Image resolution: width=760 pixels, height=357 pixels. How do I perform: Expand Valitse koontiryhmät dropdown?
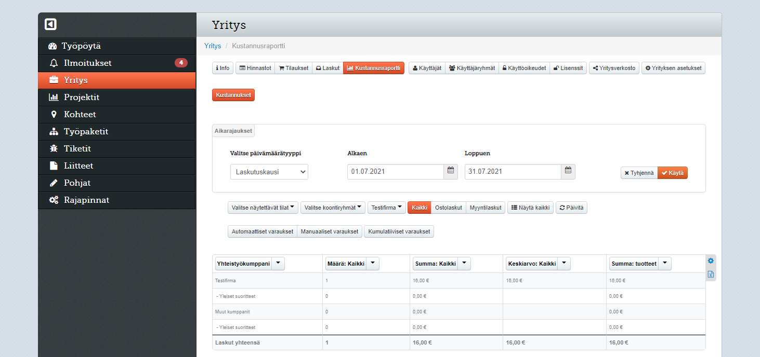click(x=333, y=208)
